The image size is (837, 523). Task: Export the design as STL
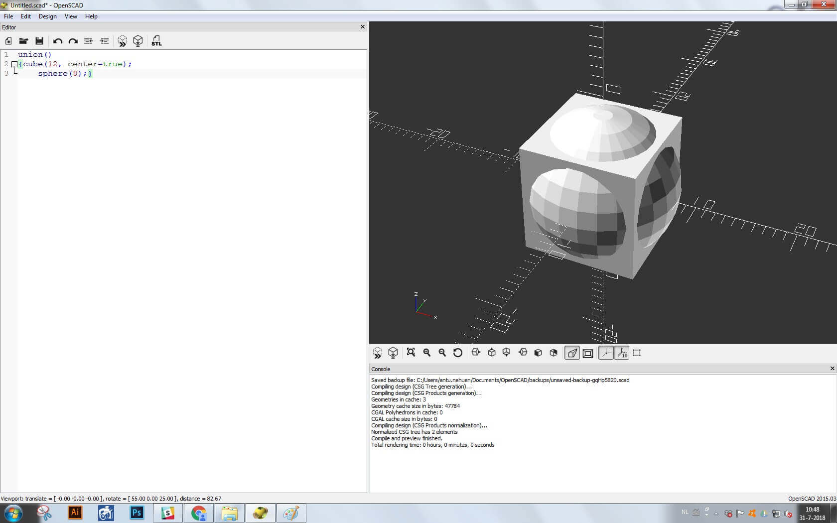point(156,41)
